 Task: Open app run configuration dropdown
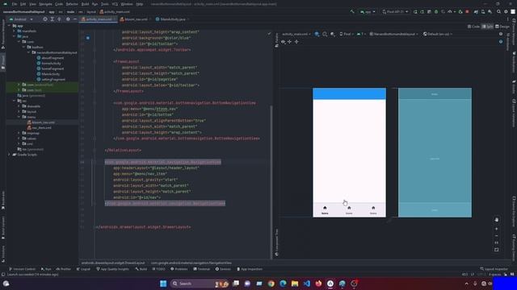point(368,12)
